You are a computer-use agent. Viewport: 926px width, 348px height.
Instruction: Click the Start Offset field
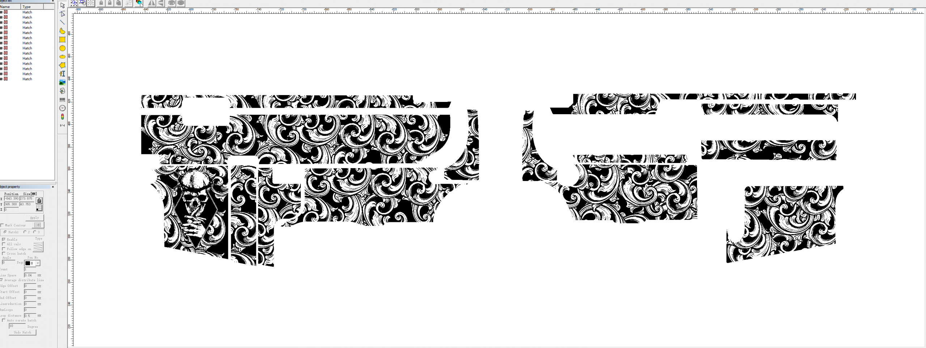30,292
